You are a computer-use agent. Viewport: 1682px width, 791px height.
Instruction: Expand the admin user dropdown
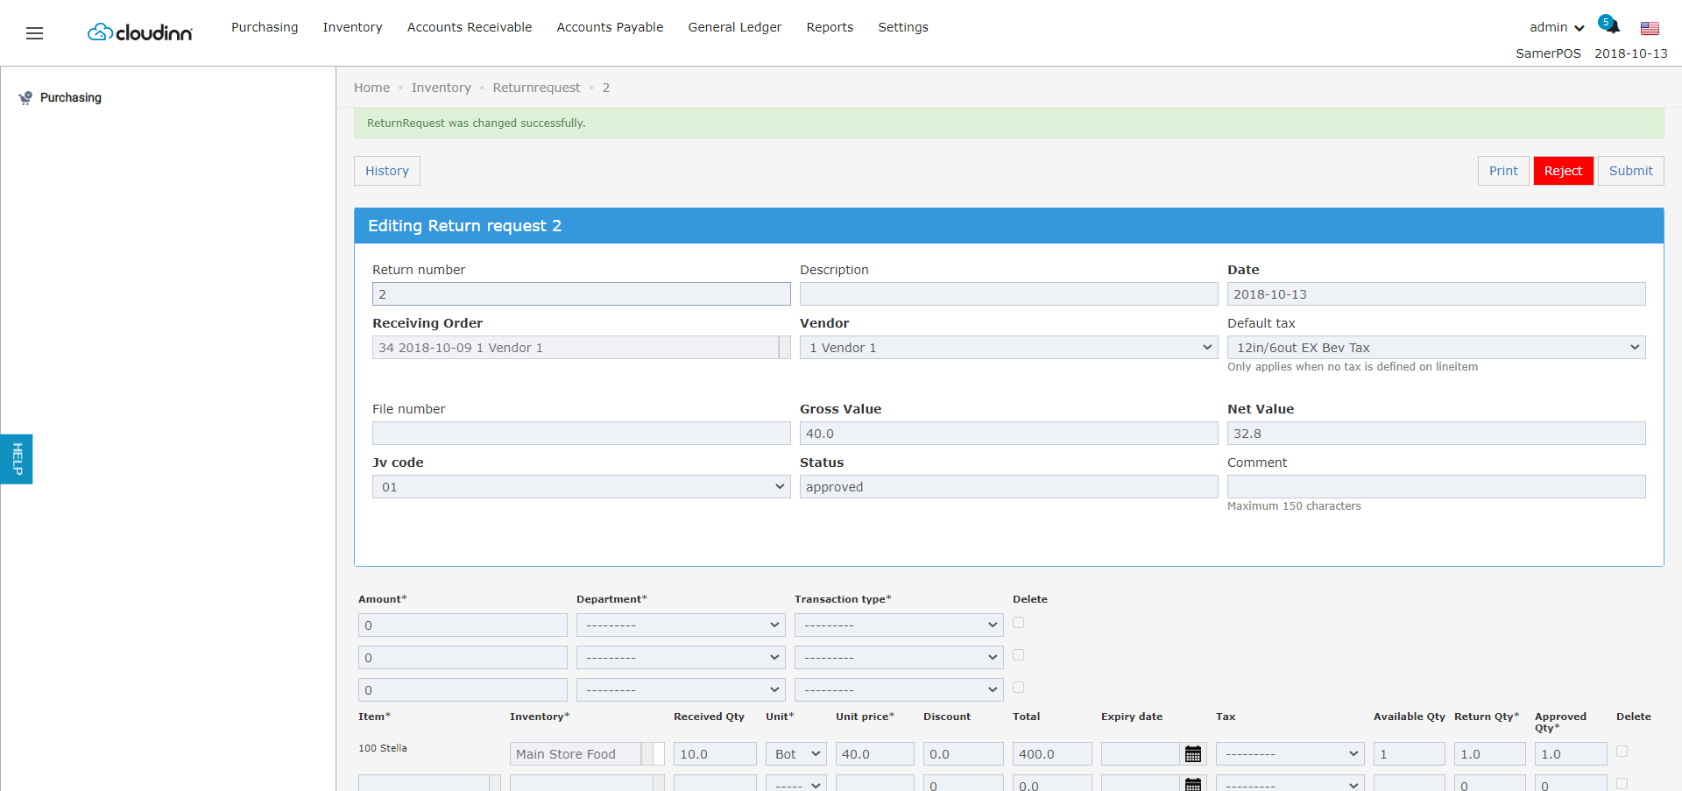[1557, 27]
